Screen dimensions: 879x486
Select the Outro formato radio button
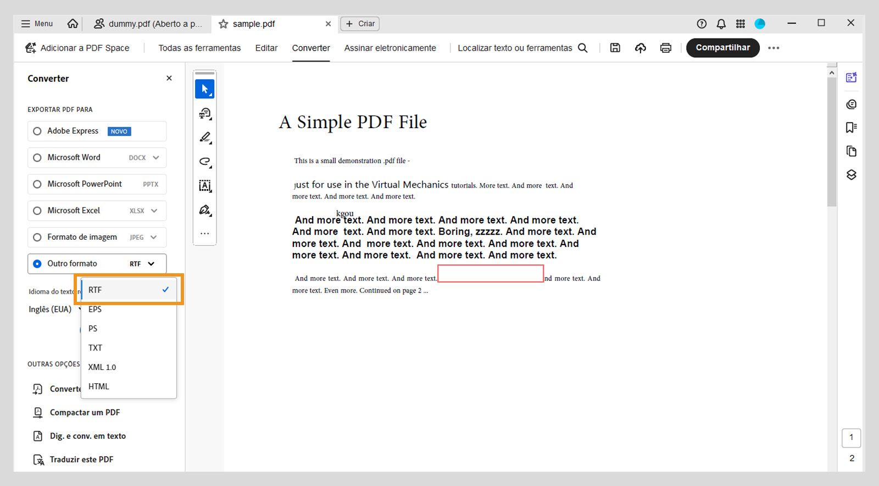point(37,264)
